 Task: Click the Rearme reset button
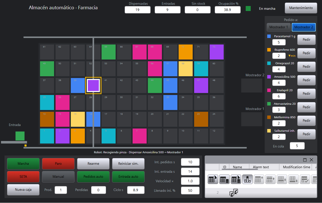93,163
